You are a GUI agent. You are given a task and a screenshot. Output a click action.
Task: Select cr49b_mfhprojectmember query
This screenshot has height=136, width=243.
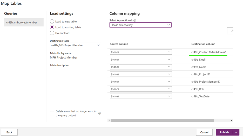pos(24,23)
